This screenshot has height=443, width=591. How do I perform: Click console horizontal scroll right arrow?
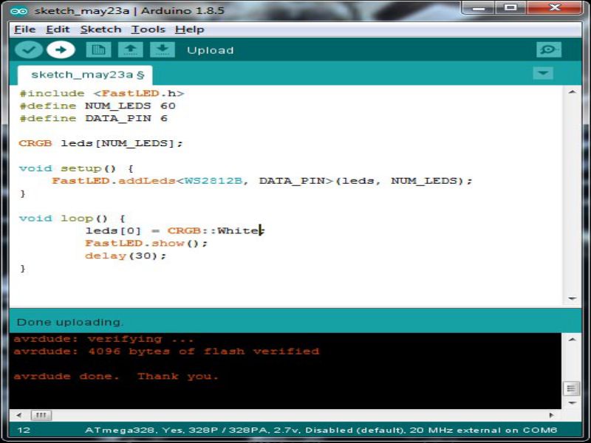tap(551, 415)
